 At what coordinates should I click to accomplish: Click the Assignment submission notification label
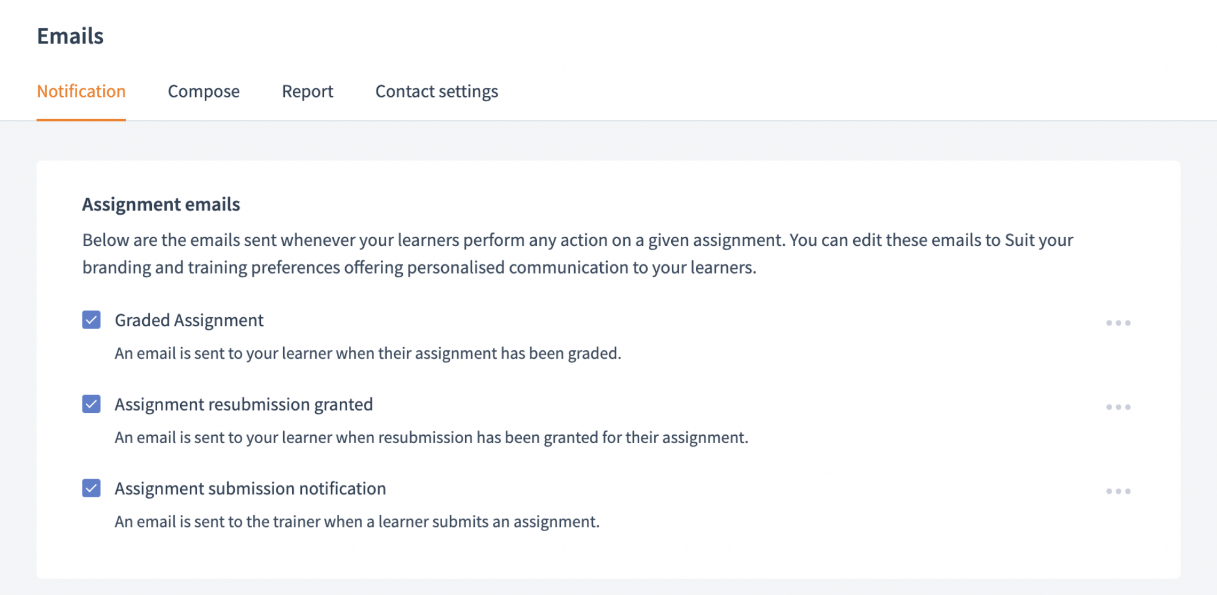[250, 488]
